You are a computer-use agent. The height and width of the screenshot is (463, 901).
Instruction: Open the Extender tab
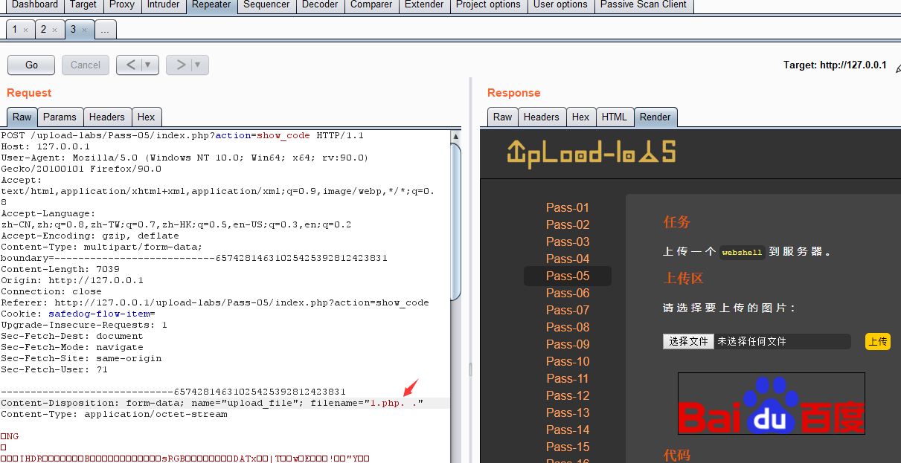pos(424,5)
